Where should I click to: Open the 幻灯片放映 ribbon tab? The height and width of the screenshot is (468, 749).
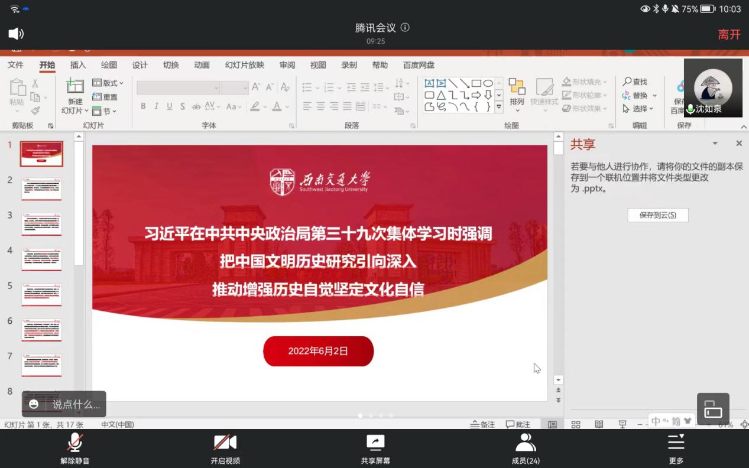click(x=244, y=65)
